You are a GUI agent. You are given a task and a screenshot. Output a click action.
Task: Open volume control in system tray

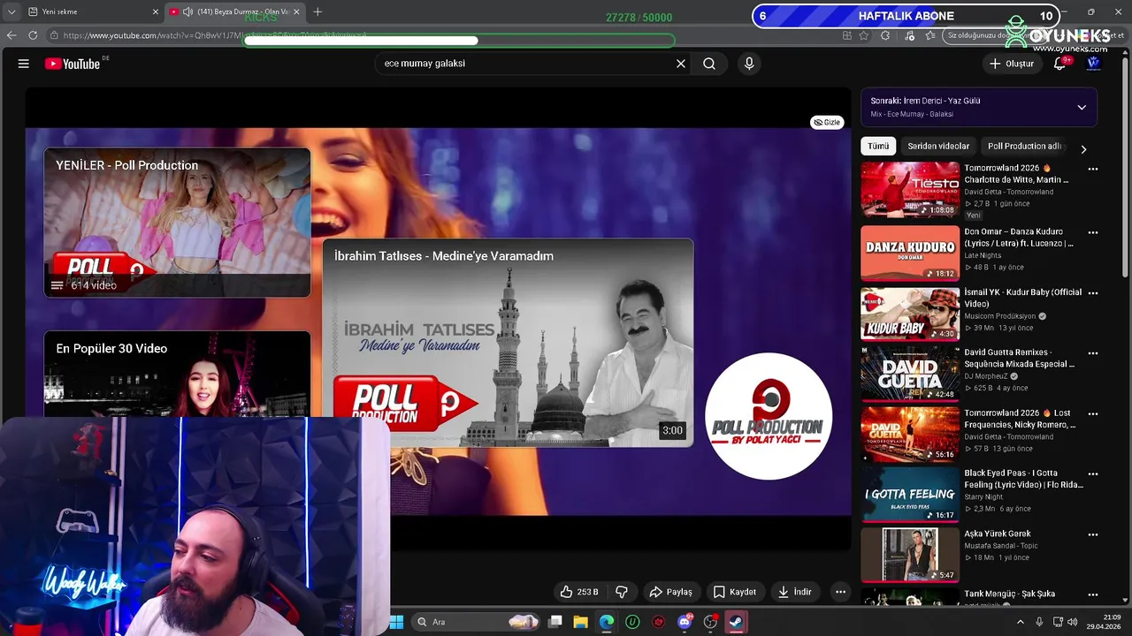click(x=1073, y=622)
